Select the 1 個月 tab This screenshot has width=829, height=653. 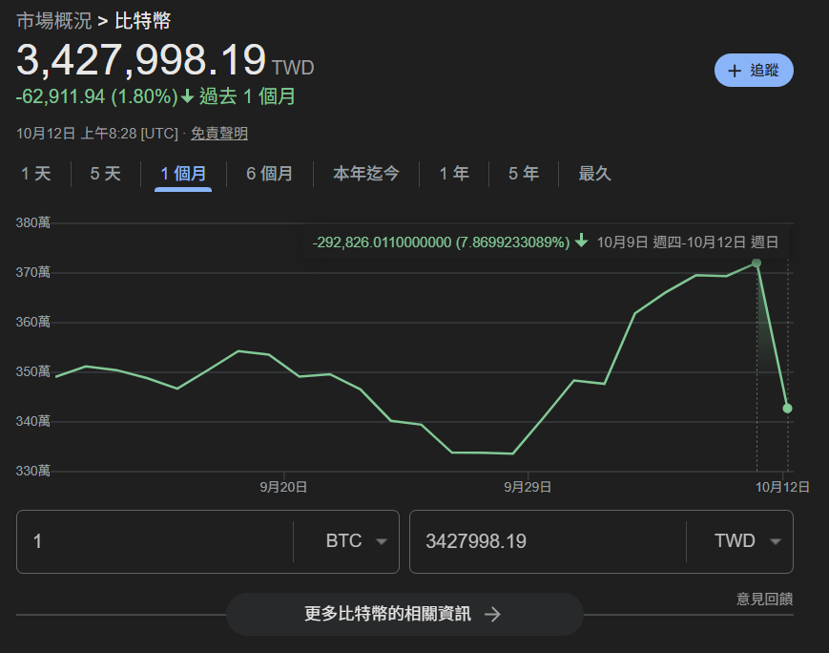pos(183,174)
